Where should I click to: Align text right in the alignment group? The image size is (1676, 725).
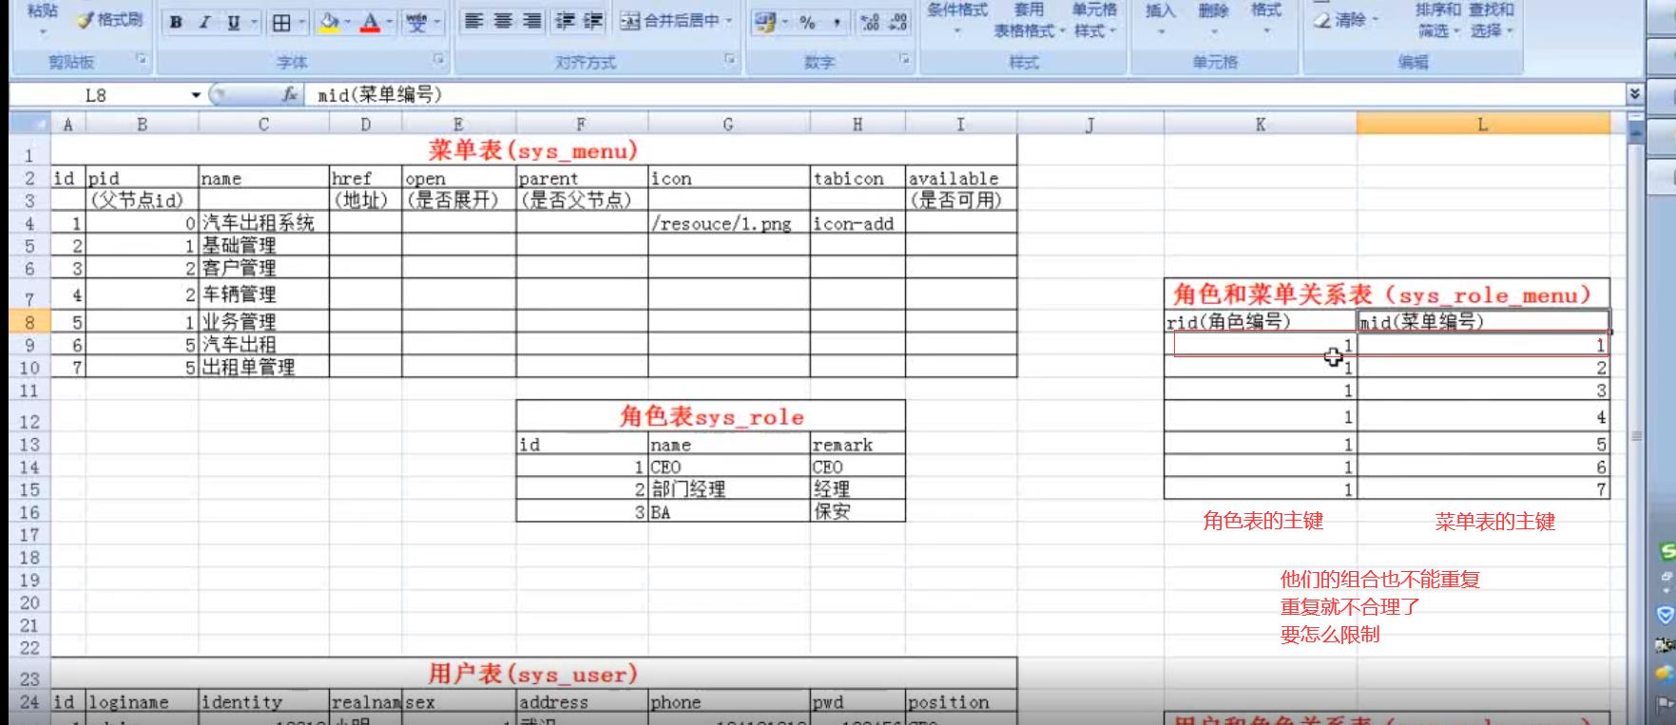(x=532, y=21)
